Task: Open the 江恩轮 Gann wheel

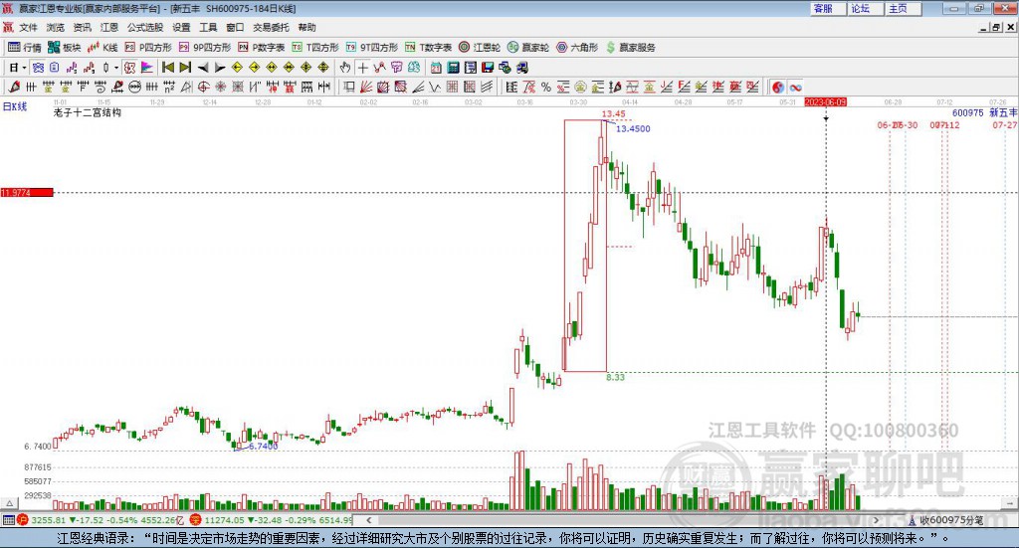Action: pos(480,48)
